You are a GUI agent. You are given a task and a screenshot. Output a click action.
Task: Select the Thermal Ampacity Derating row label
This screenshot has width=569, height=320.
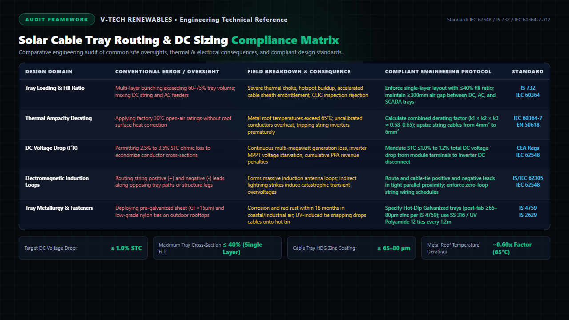(59, 118)
